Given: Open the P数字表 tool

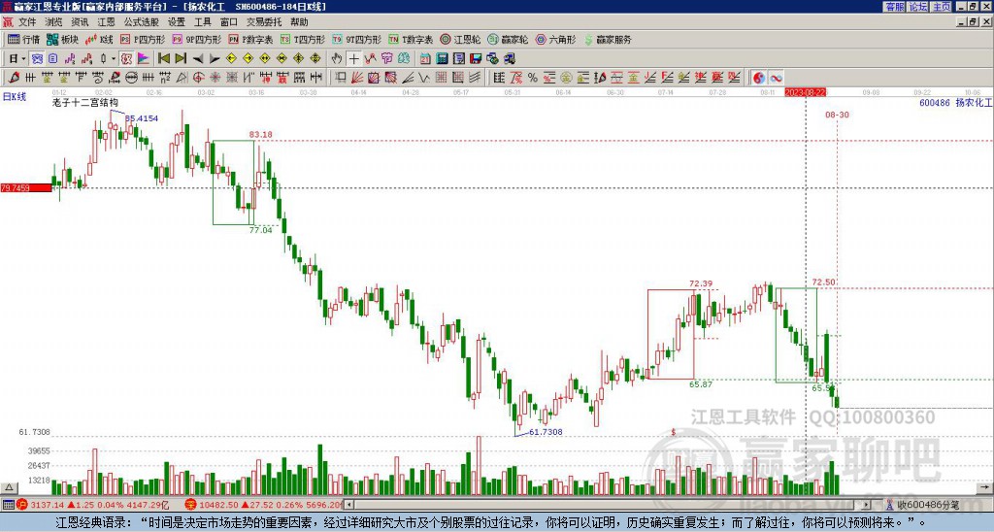Looking at the screenshot, I should pos(251,39).
